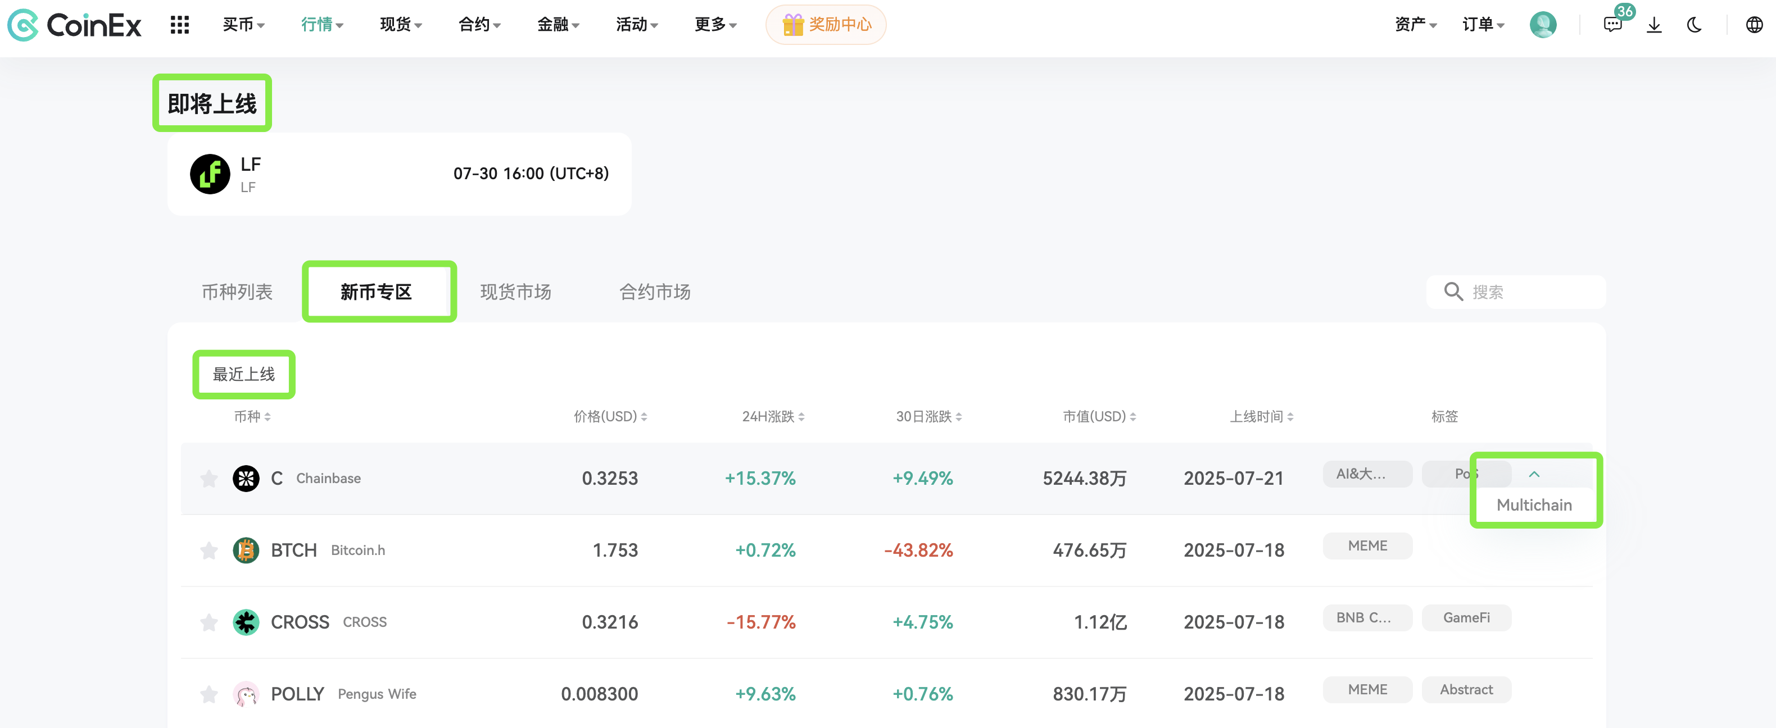Click the search magnifier icon
Screen dimensions: 1776x728
pos(1453,292)
